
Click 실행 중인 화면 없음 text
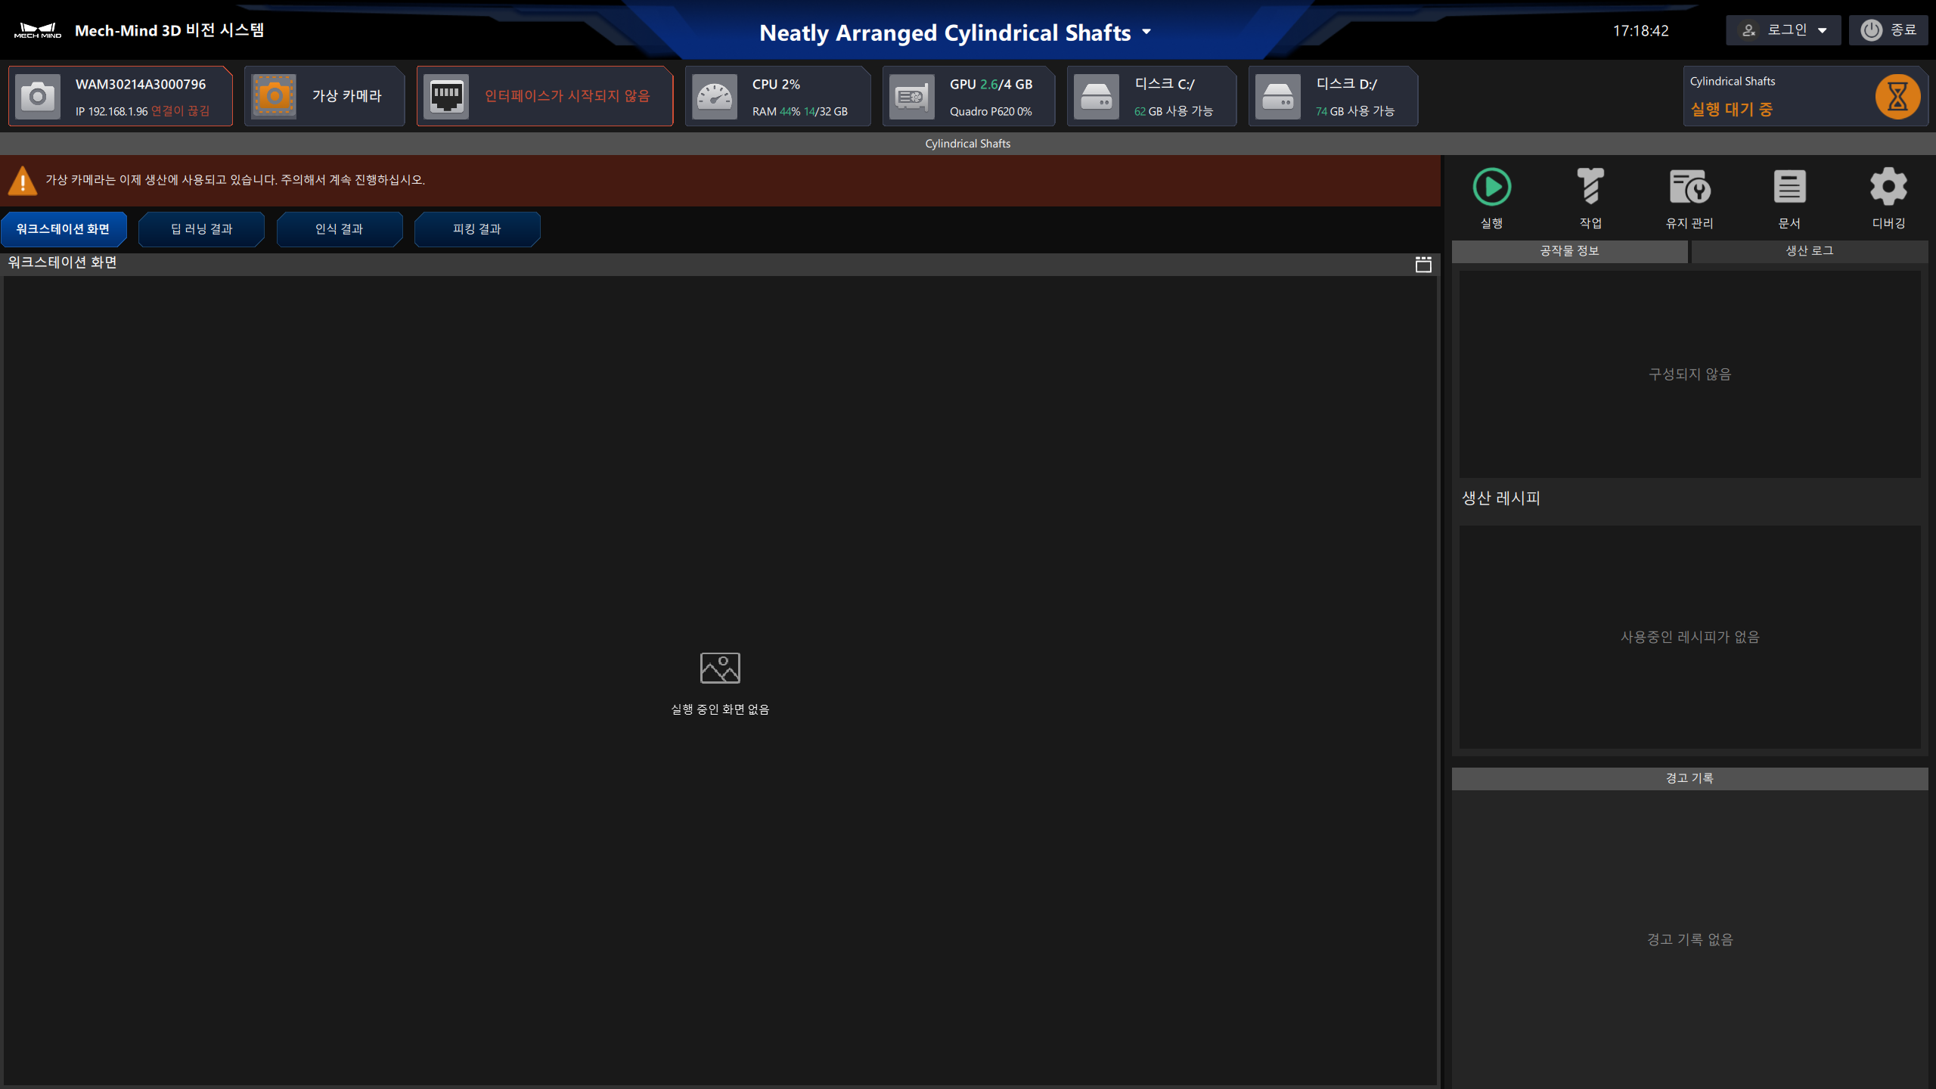[x=720, y=709]
